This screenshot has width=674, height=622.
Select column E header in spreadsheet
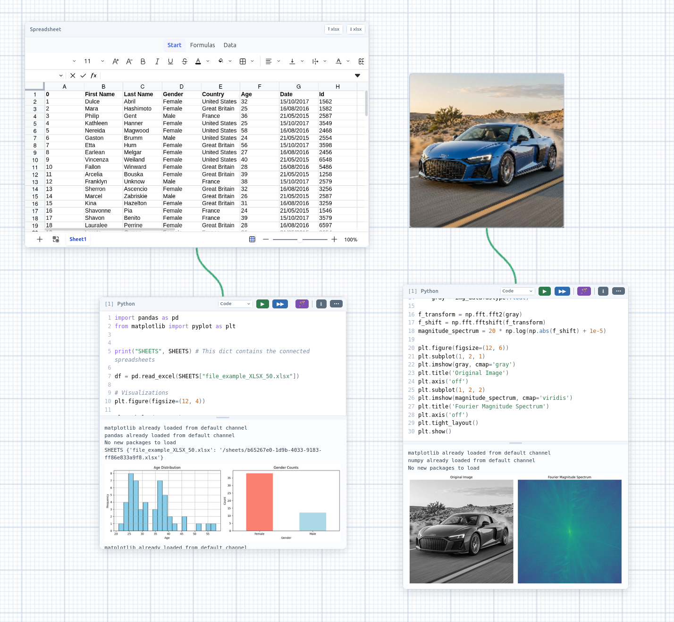click(220, 87)
